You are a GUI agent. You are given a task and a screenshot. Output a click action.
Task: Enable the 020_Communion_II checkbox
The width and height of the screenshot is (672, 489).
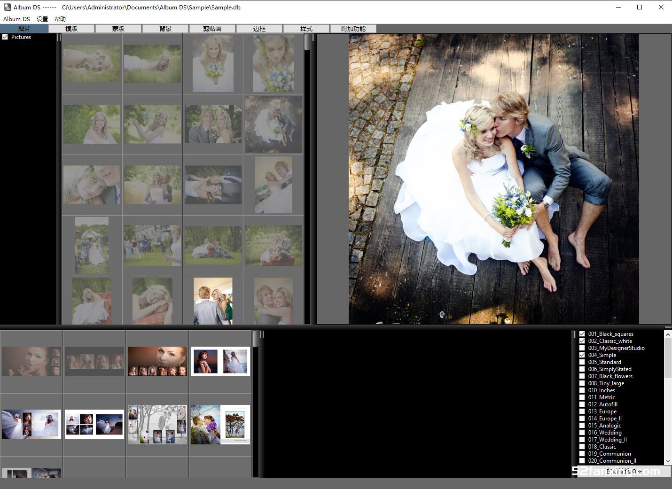coord(582,461)
